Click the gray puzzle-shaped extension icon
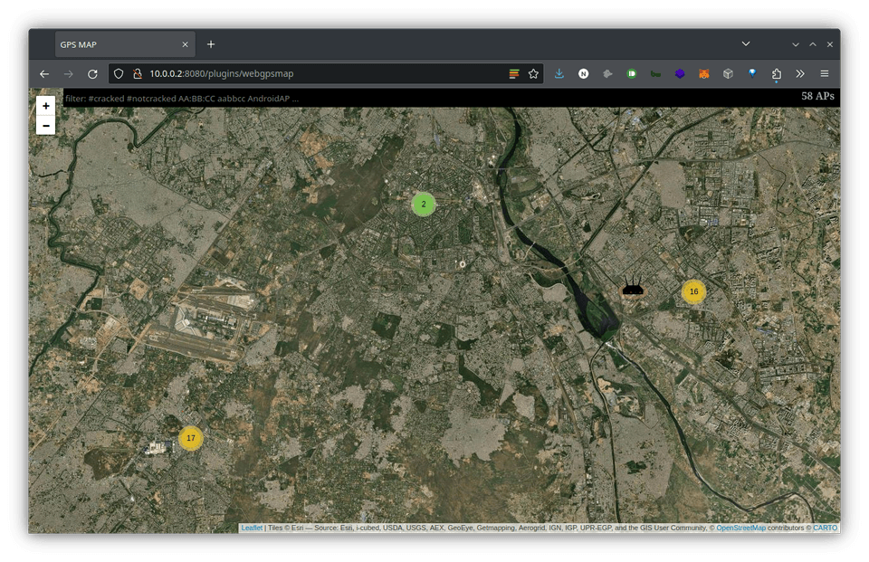The width and height of the screenshot is (869, 562). (x=607, y=73)
